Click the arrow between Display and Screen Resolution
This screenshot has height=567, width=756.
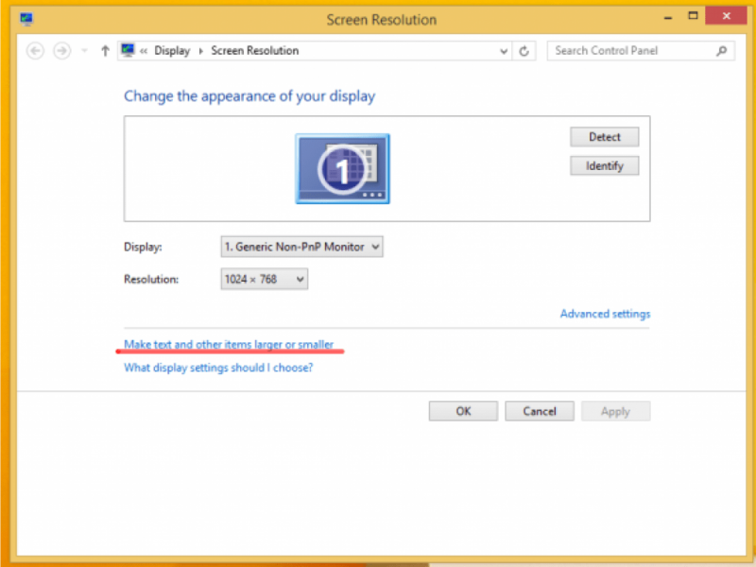pyautogui.click(x=200, y=51)
